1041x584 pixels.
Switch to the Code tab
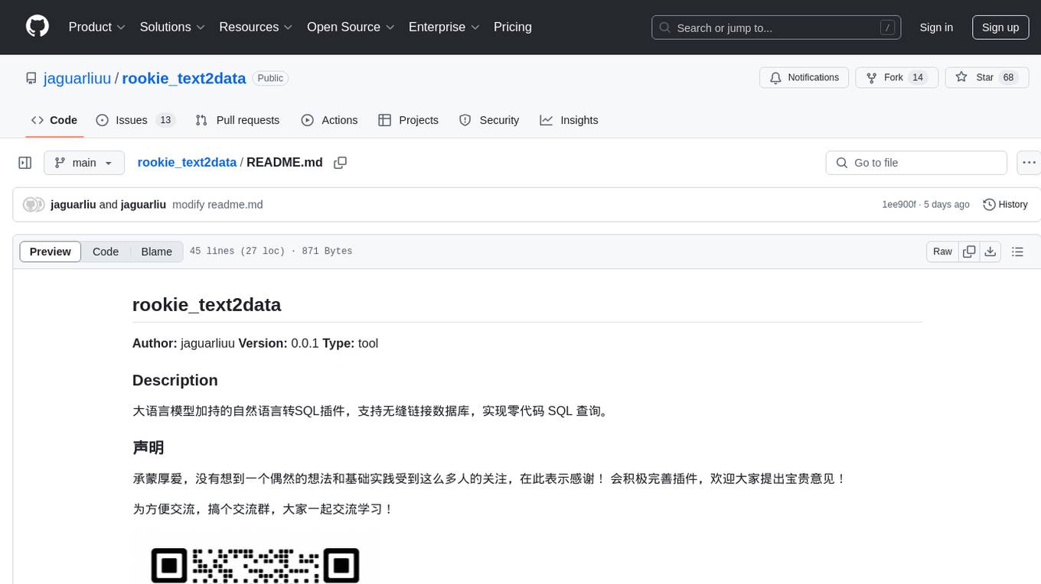[x=54, y=120]
